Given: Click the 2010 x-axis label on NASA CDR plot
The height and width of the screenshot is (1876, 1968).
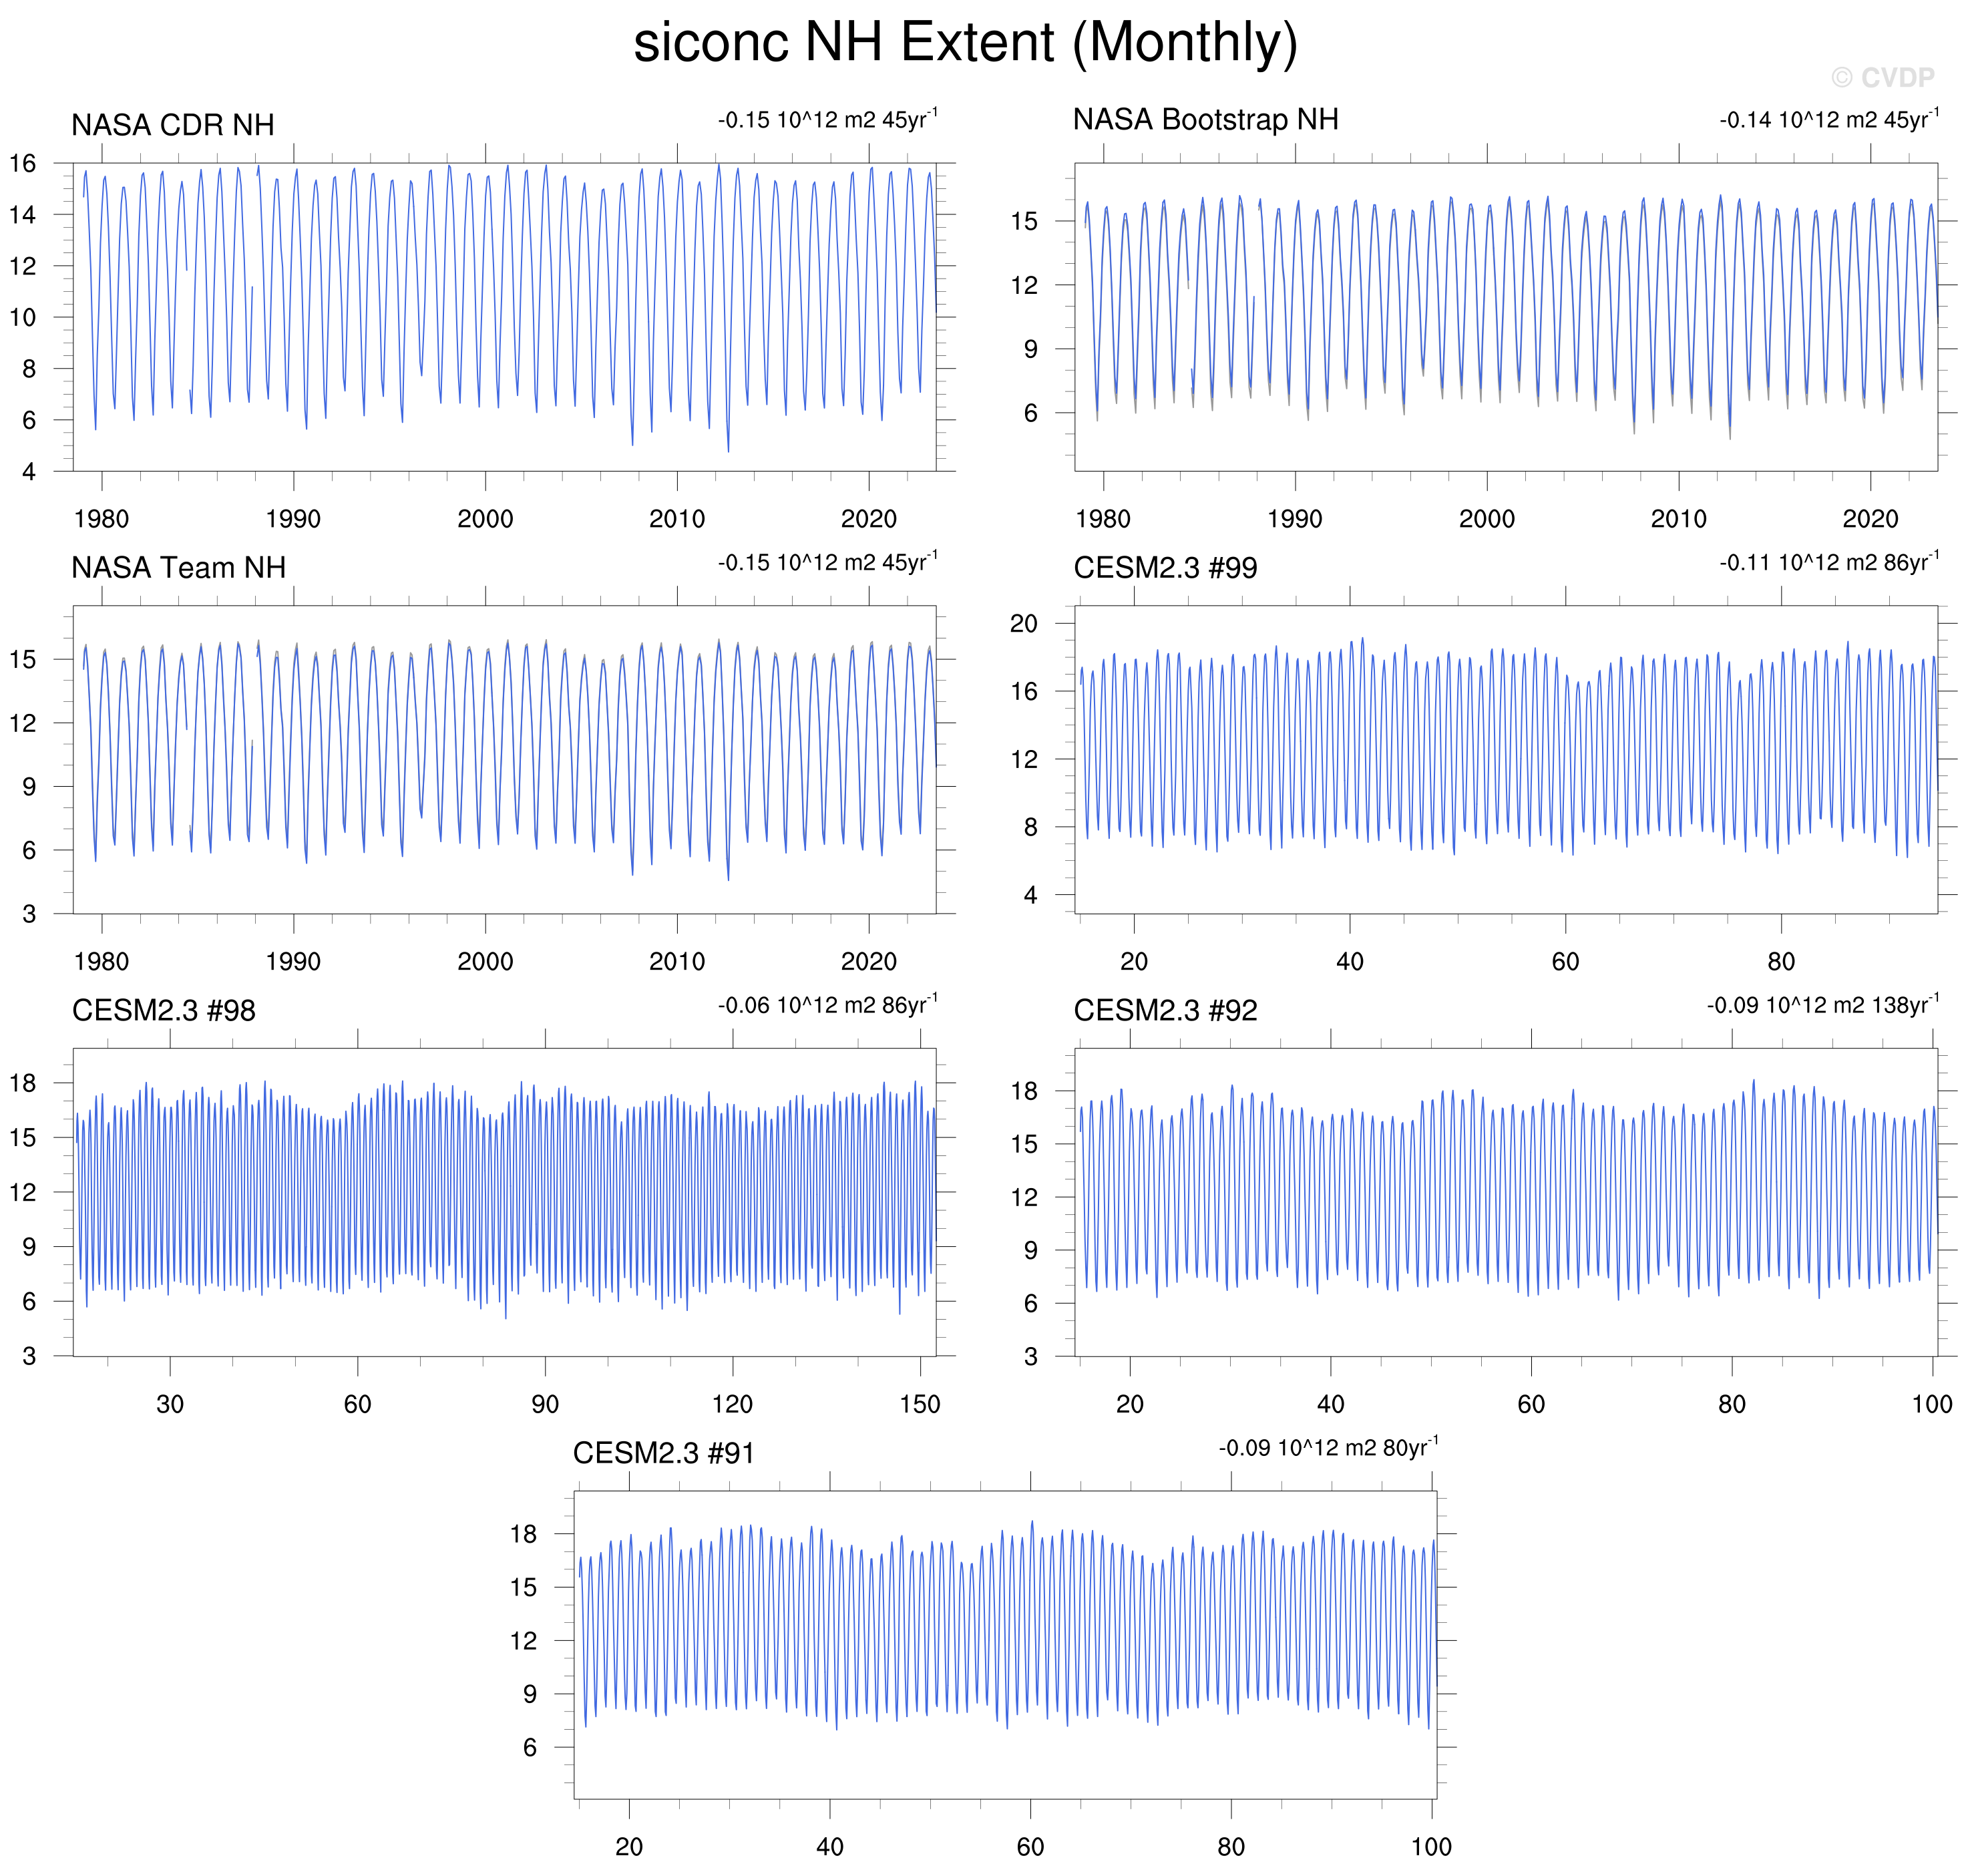Looking at the screenshot, I should 677,519.
